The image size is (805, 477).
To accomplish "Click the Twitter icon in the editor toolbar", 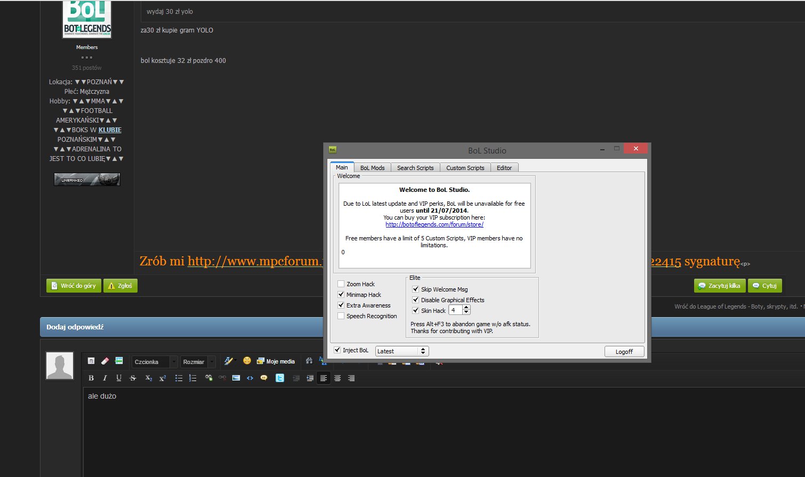I will [280, 378].
